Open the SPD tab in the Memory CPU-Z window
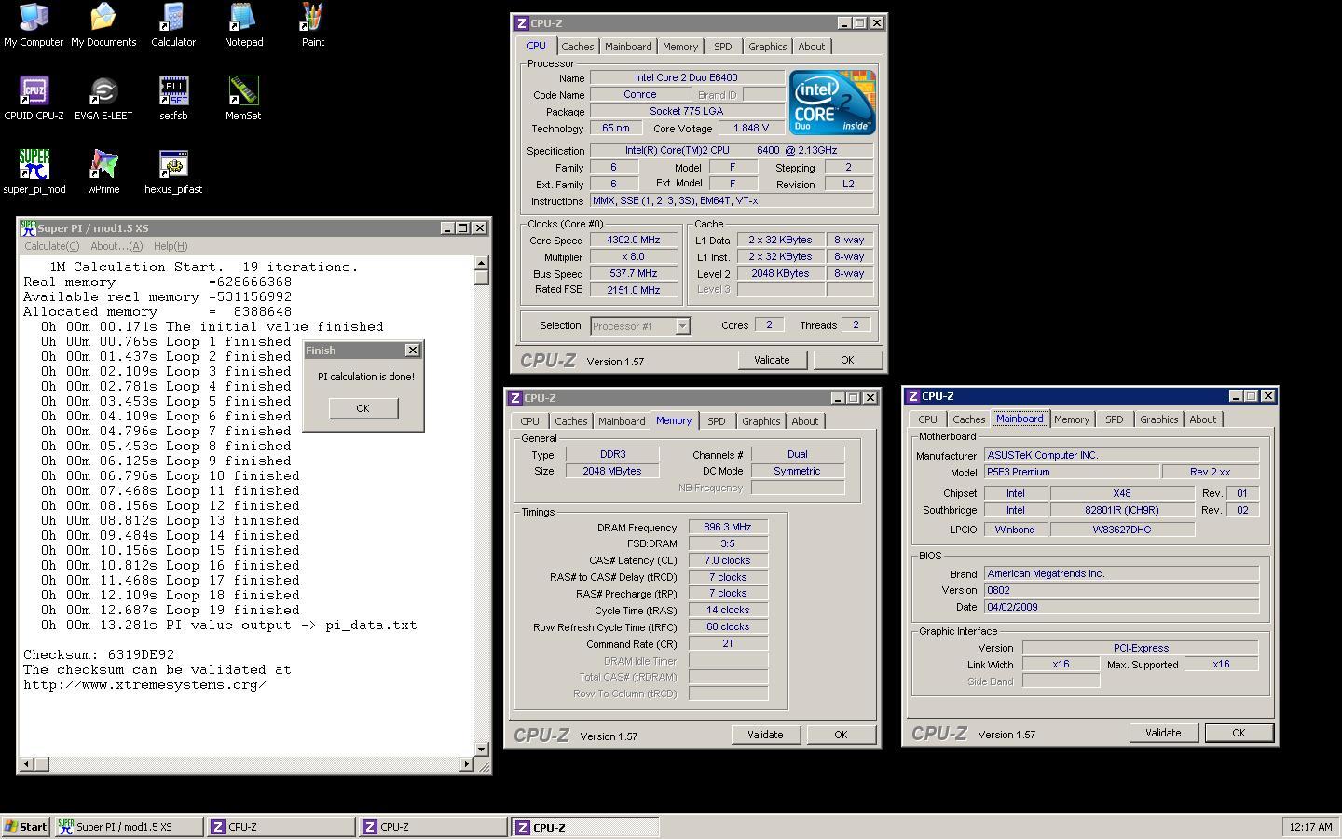 click(717, 421)
